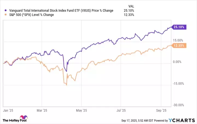The height and width of the screenshot is (124, 197).
Task: Click the VAL column header
Action: (x=131, y=6)
